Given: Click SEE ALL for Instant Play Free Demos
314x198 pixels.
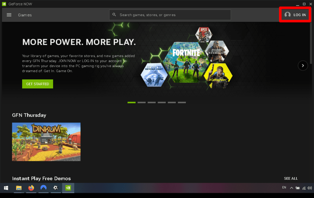Looking at the screenshot, I should [x=291, y=178].
